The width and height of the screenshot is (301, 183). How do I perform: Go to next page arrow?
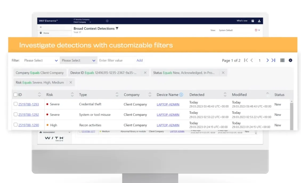click(x=267, y=60)
